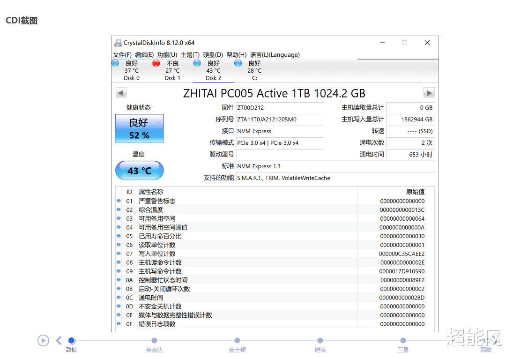The height and width of the screenshot is (359, 513).
Task: Jump to the 金士顿 timeline marker
Action: point(237,341)
